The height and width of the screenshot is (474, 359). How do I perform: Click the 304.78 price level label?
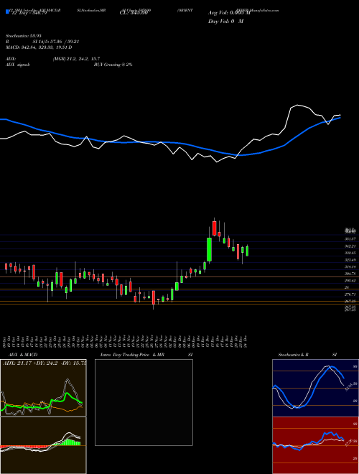tap(351, 274)
